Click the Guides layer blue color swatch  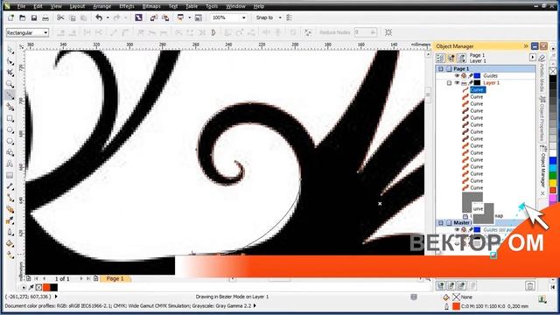tap(477, 76)
